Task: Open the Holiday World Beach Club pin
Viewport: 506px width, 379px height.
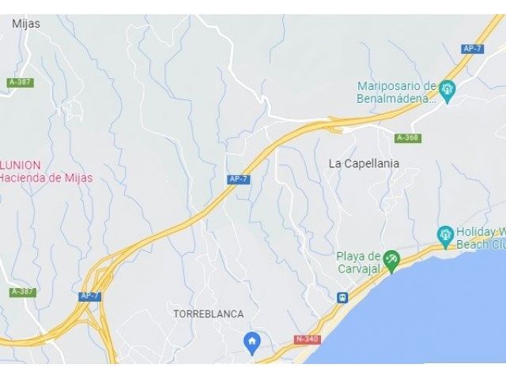Action: pos(445,237)
